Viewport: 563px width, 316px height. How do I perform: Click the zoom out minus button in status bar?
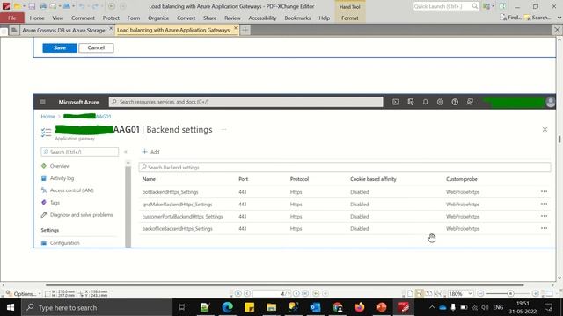(x=480, y=294)
